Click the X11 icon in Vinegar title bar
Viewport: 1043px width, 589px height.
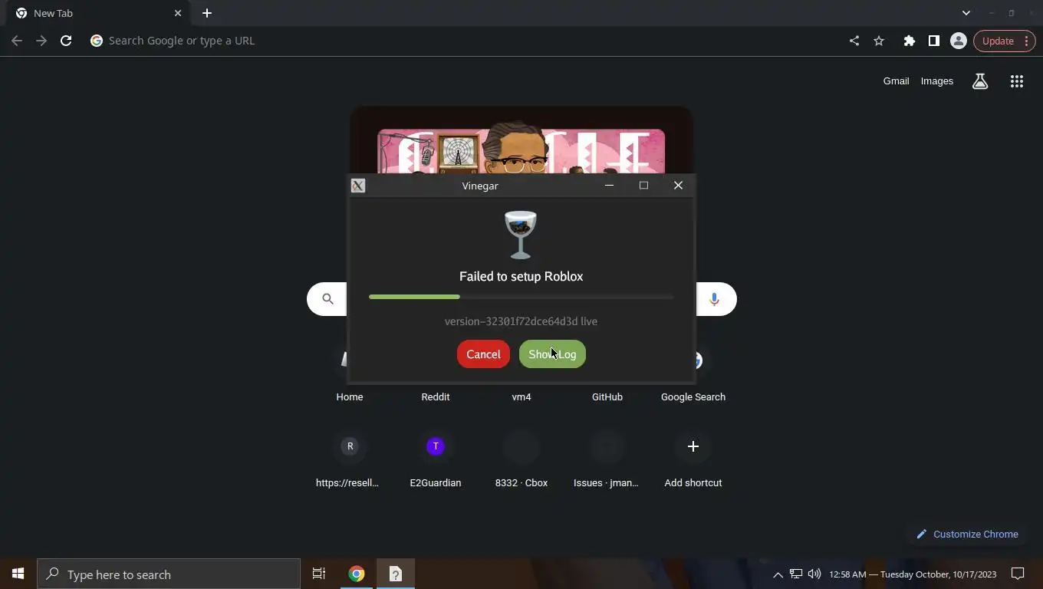coord(358,186)
